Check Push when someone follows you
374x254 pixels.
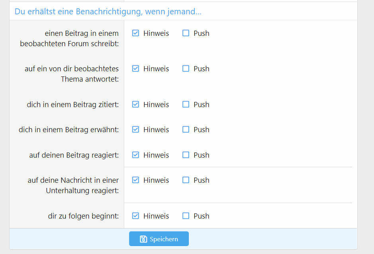pos(186,216)
